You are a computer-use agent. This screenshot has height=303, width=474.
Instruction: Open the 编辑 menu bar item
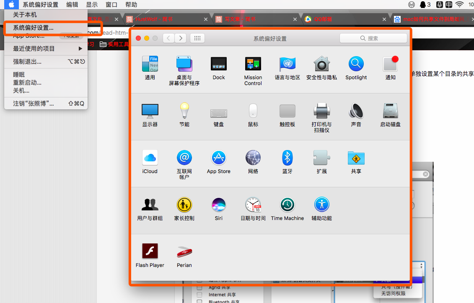pos(72,5)
